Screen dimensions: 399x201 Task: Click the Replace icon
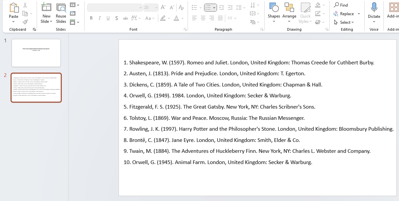336,14
